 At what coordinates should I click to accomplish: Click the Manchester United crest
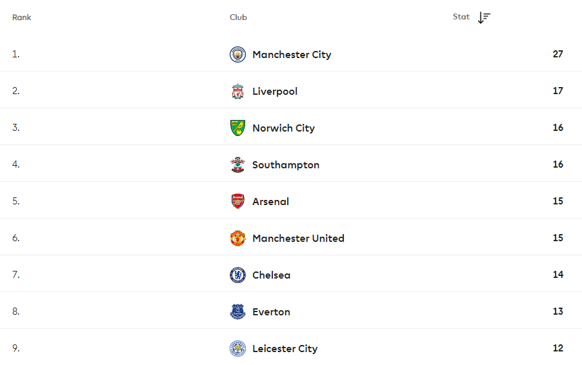pos(237,238)
